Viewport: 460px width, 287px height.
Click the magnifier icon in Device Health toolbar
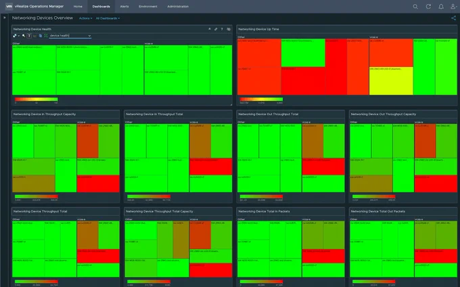tap(24, 36)
